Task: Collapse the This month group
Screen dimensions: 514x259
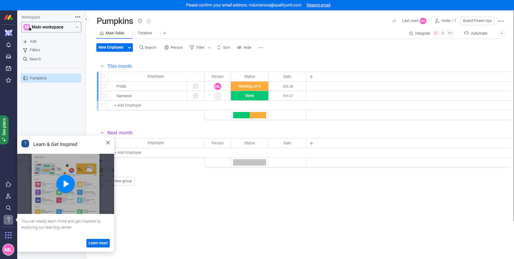Action: 102,66
